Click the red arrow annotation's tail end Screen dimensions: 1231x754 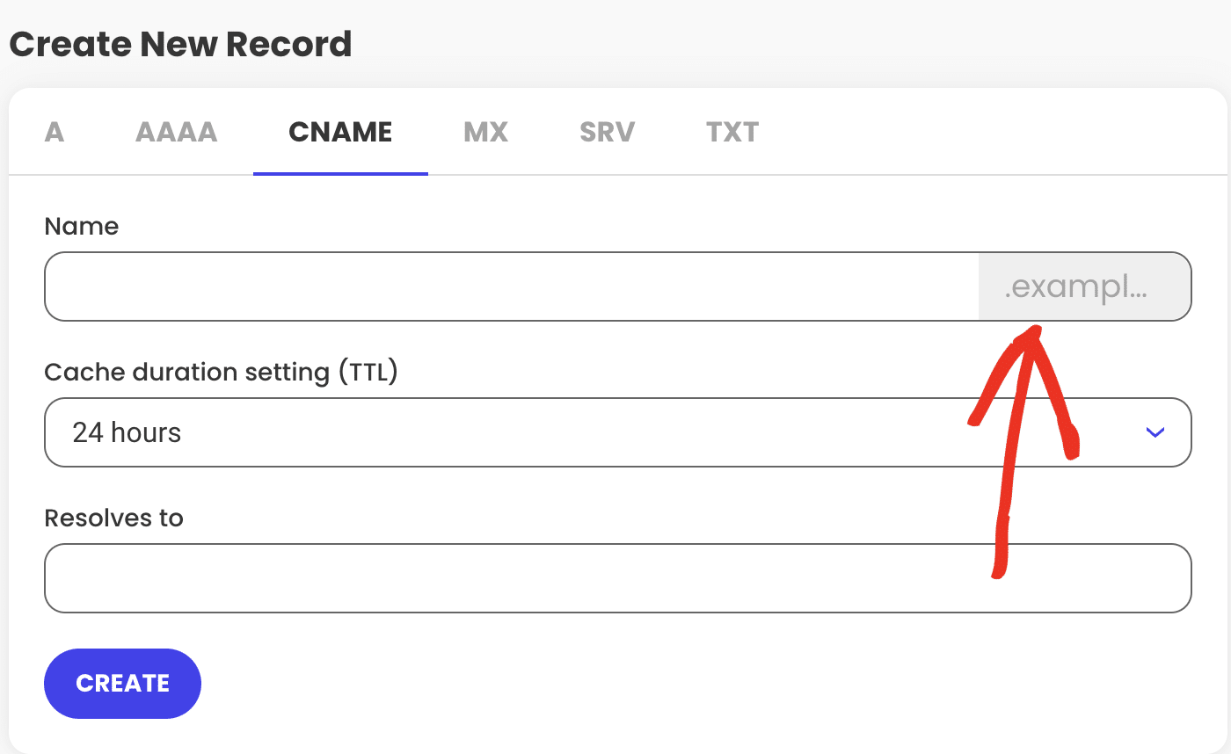[997, 572]
